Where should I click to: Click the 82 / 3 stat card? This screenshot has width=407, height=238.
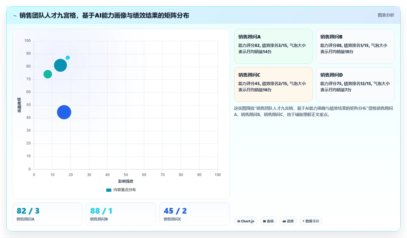click(47, 214)
